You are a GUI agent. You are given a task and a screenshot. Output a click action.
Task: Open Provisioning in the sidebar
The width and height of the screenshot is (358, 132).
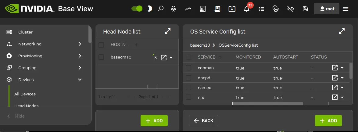[x=30, y=56]
